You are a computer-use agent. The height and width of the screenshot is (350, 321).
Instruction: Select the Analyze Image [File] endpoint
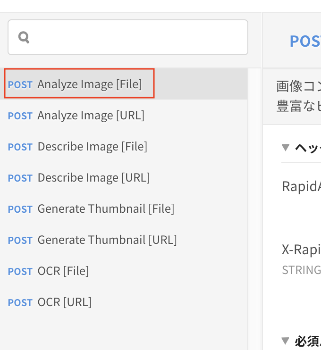(89, 84)
